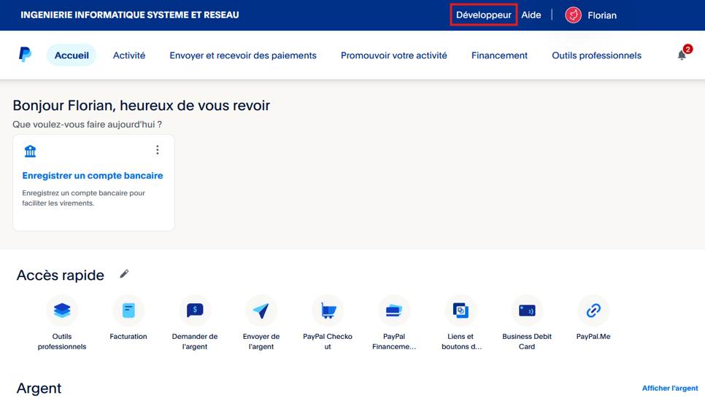Open Liens et boutons quick access icon
This screenshot has width=705, height=398.
tap(461, 311)
